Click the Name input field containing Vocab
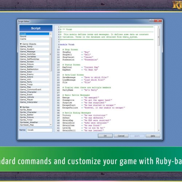Screen dimensions: 182x182 39,130
